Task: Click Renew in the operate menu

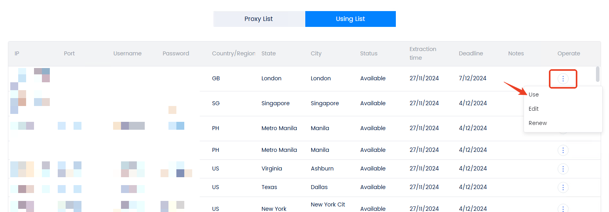Action: 537,123
